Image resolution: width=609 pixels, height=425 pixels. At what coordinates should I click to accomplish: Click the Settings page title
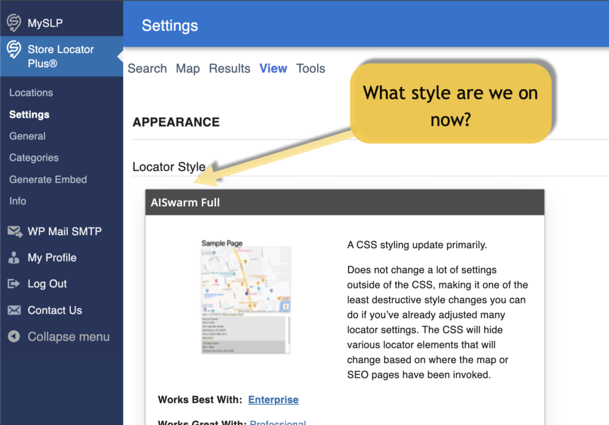coord(170,26)
